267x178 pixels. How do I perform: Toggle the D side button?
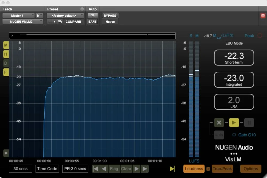6,63
